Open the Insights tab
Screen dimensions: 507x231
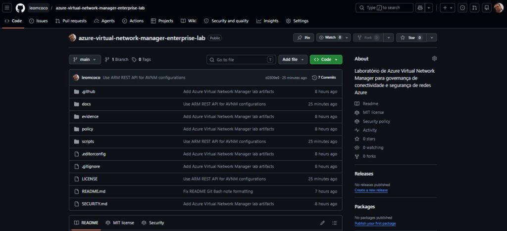click(267, 21)
